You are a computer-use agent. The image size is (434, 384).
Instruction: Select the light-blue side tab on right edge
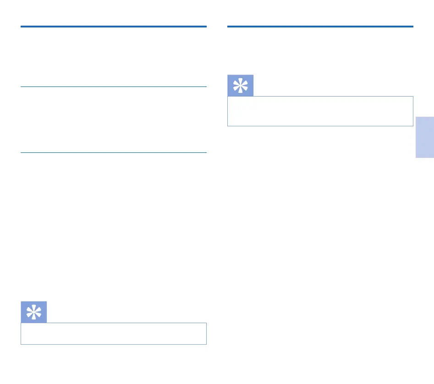point(424,137)
